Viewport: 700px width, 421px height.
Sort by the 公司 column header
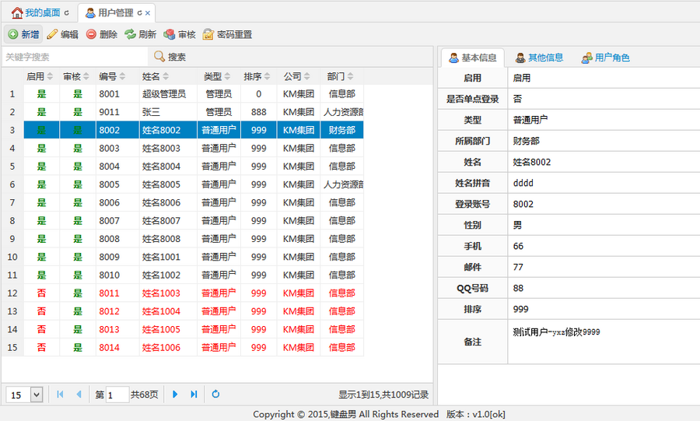[x=298, y=76]
